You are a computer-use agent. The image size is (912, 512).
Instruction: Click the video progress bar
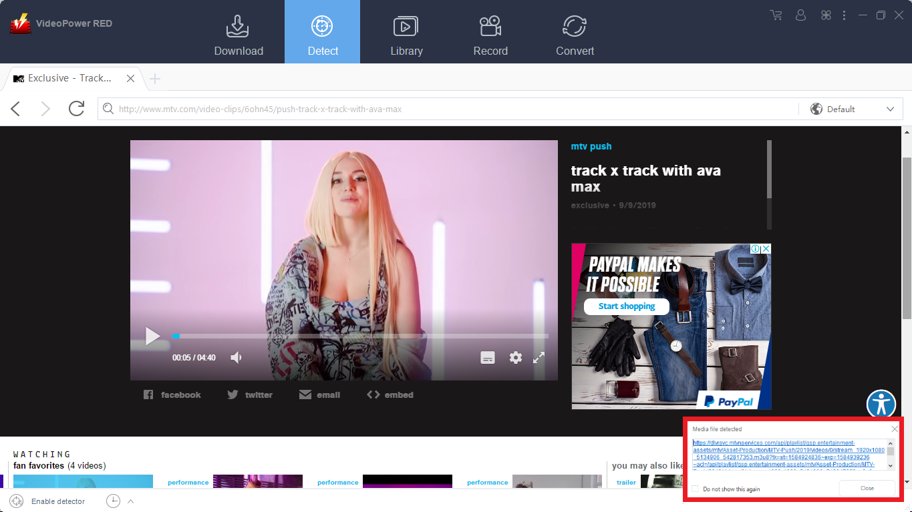360,336
